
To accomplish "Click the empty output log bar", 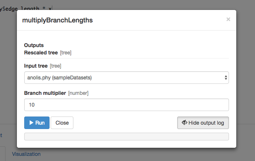I will tap(126, 137).
